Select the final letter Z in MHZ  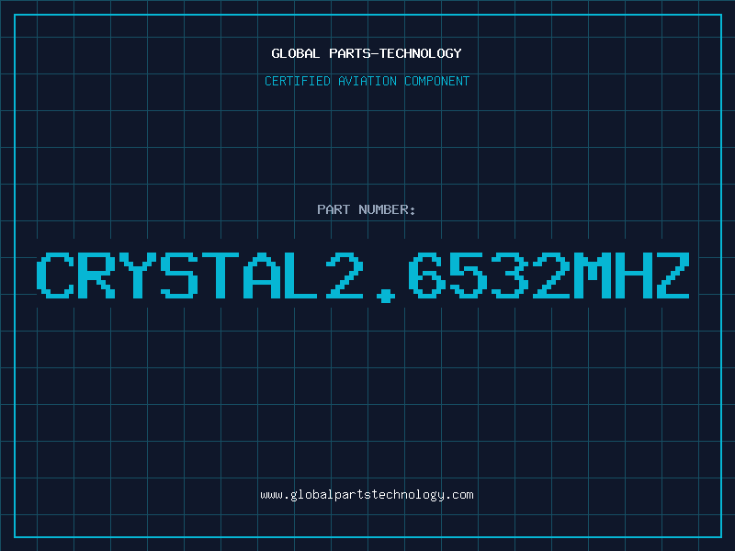pos(673,275)
